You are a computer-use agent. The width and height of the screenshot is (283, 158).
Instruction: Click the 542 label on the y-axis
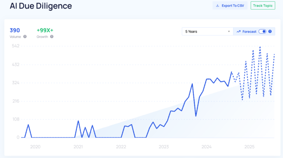[x=15, y=46]
